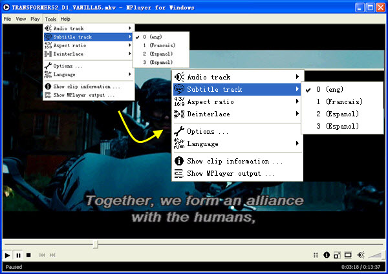388x274 pixels.
Task: Click the Options wrench icon in the menu-bar Tools dropdown
Action: 48,66
